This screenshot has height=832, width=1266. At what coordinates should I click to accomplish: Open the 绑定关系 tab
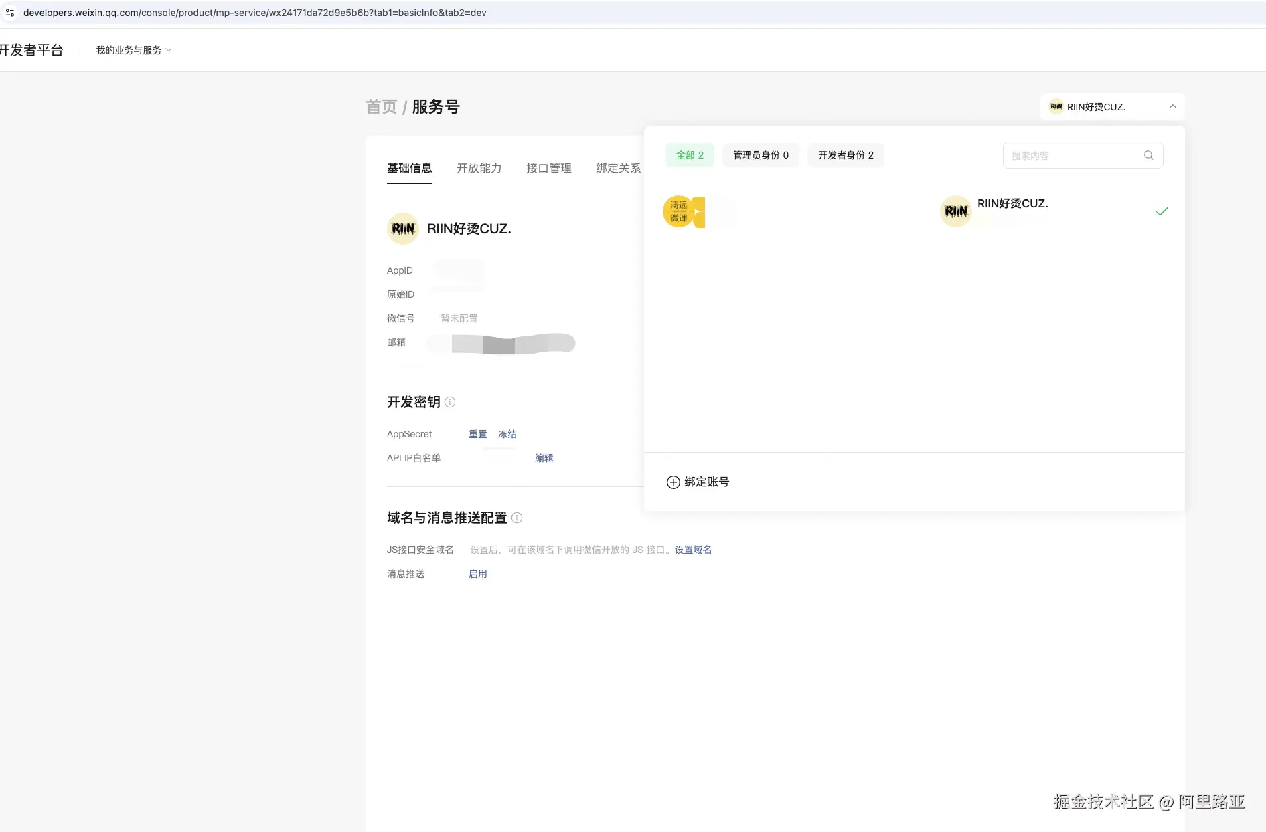click(x=619, y=168)
